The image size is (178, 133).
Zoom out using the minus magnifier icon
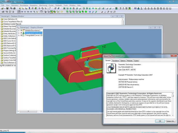tap(93, 12)
